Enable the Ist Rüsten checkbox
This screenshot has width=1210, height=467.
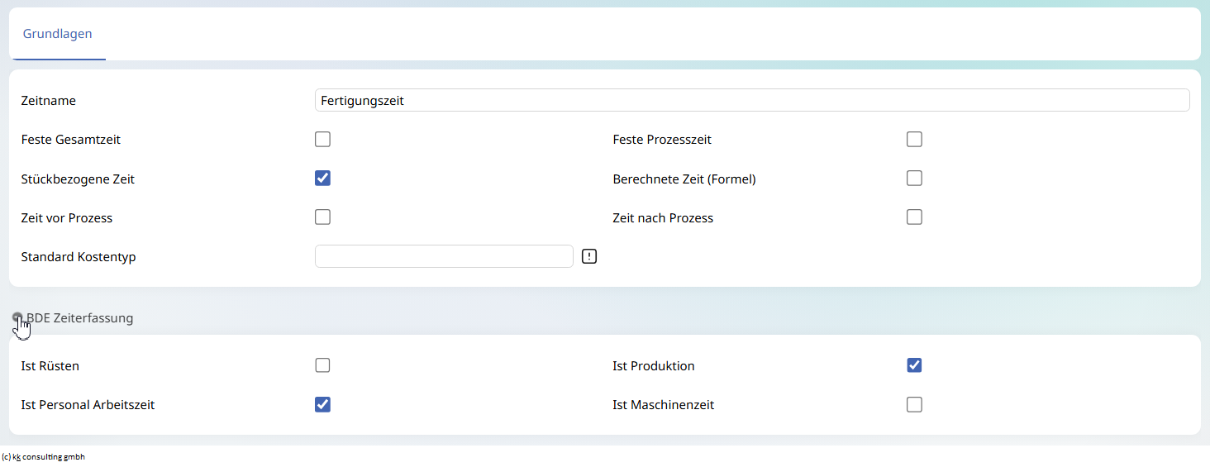point(322,365)
